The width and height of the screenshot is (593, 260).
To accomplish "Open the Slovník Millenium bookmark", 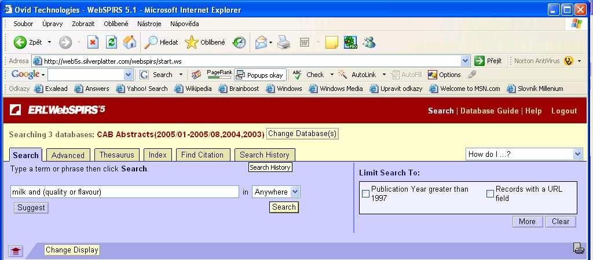I will click(x=535, y=89).
